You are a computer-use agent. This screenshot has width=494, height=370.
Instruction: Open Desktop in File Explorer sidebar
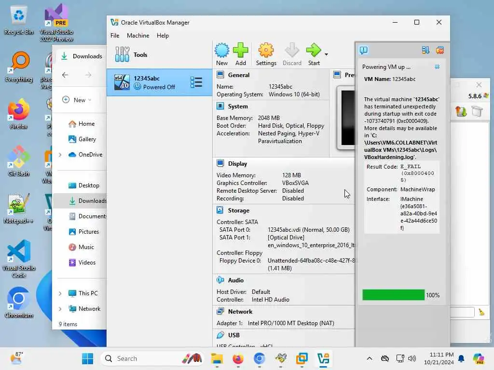pyautogui.click(x=84, y=185)
